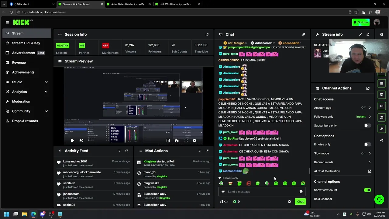Open Activity Feed filter options
The width and height of the screenshot is (389, 219).
coord(119,151)
